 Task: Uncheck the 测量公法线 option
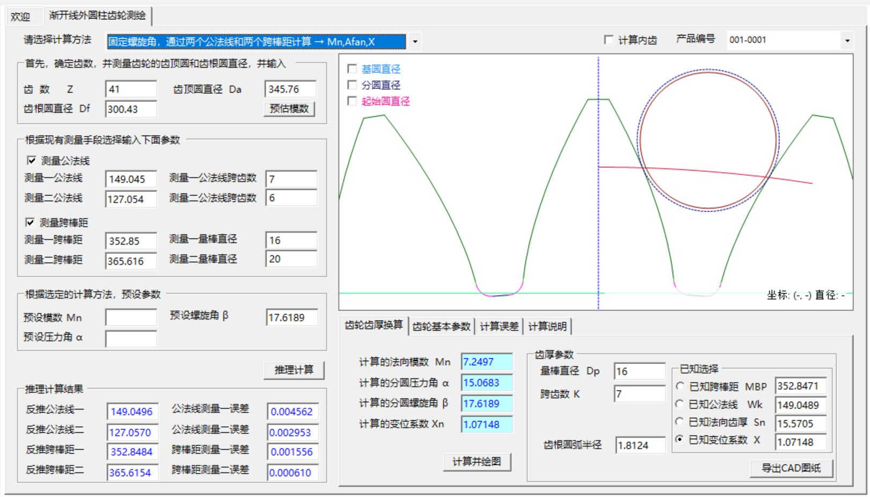(32, 160)
